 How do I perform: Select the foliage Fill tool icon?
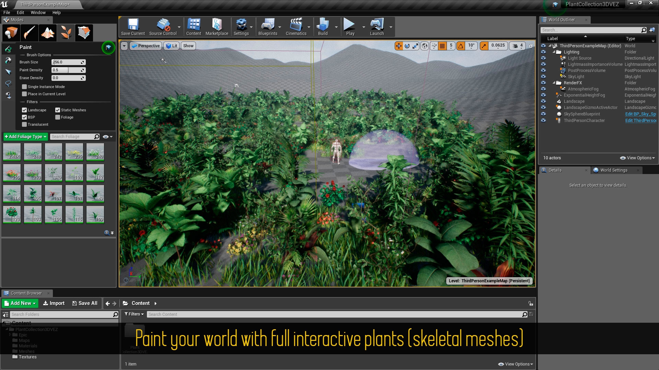(8, 95)
